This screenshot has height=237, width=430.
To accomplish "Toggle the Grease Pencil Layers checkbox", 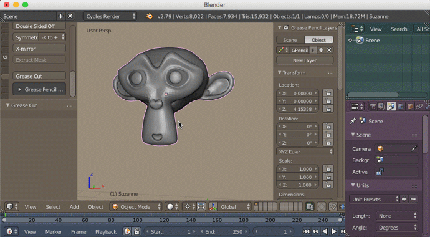I will click(x=286, y=27).
